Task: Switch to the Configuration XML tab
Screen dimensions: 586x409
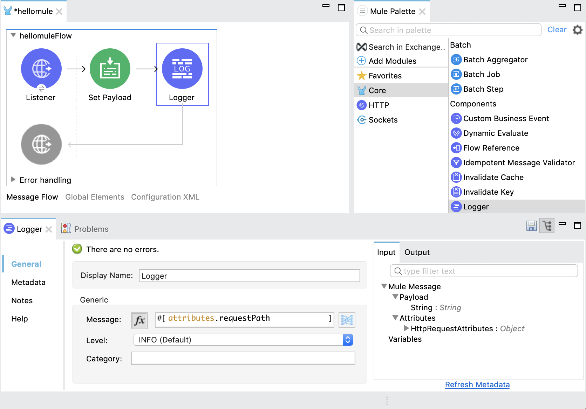Action: 165,197
